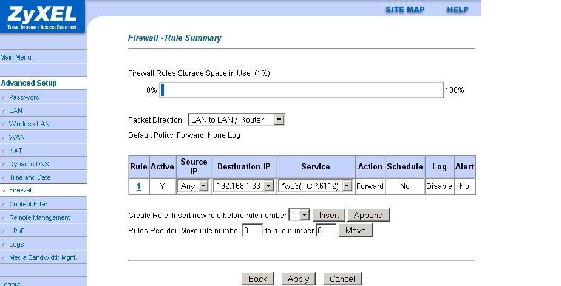The width and height of the screenshot is (561, 286).
Task: Click the Forward action cell
Action: tap(370, 186)
